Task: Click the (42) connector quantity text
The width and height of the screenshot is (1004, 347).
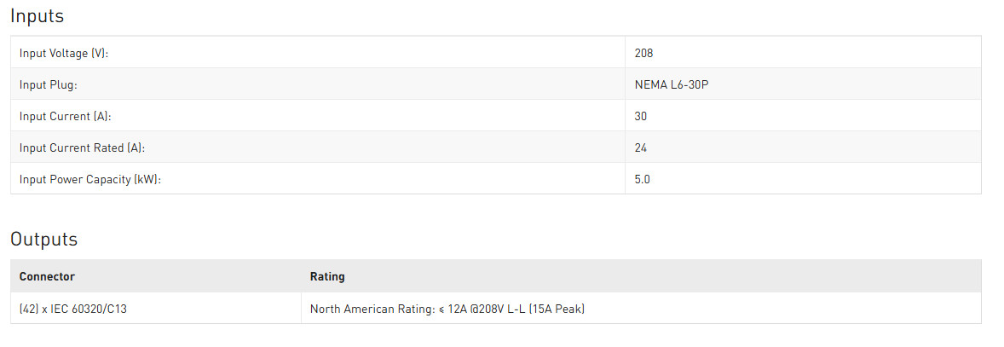Action: pyautogui.click(x=29, y=309)
